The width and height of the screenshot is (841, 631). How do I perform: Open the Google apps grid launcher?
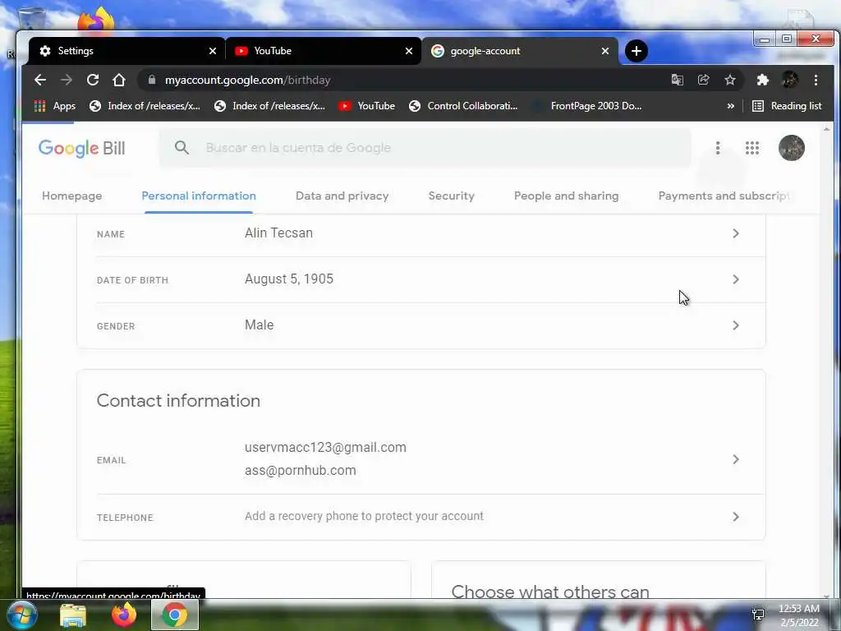pyautogui.click(x=752, y=148)
